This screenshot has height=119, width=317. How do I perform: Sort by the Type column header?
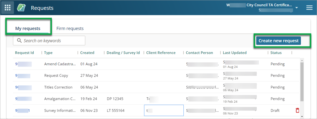tap(48, 53)
